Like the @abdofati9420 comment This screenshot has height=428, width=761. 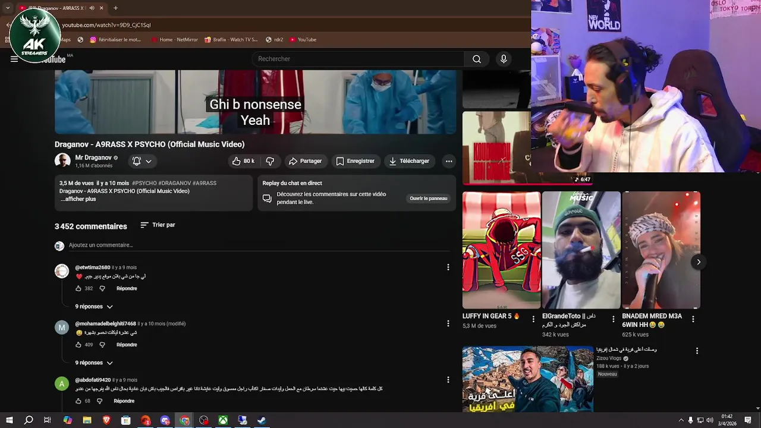[78, 401]
